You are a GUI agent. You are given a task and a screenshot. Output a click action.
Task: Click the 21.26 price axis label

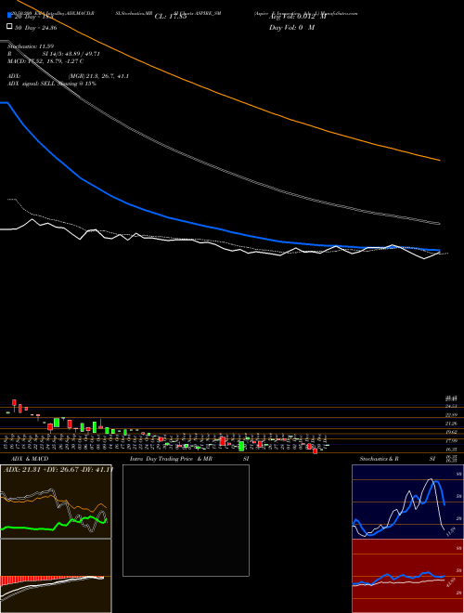click(x=452, y=424)
